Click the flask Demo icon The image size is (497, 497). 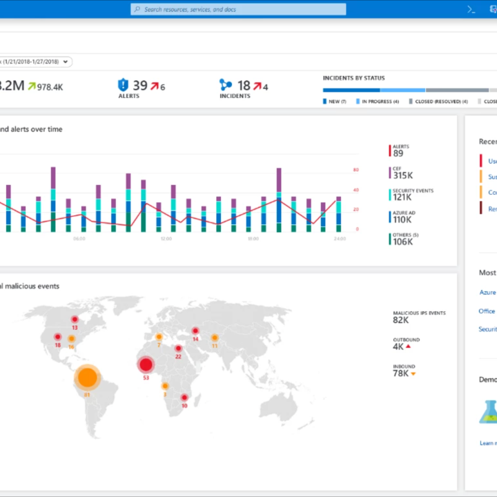[489, 411]
